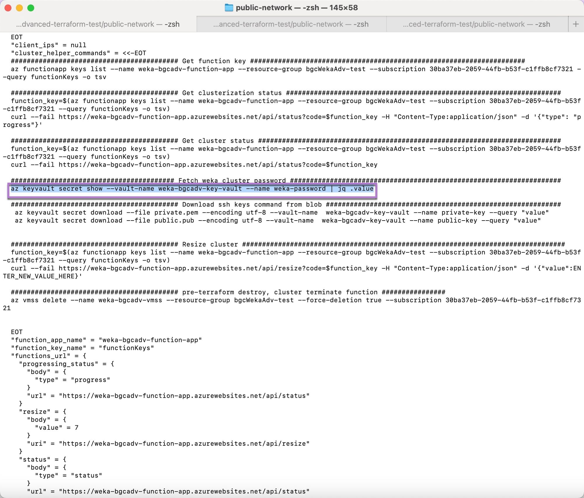The width and height of the screenshot is (584, 498).
Task: Click the public.pub keyvault download command
Action: point(278,221)
